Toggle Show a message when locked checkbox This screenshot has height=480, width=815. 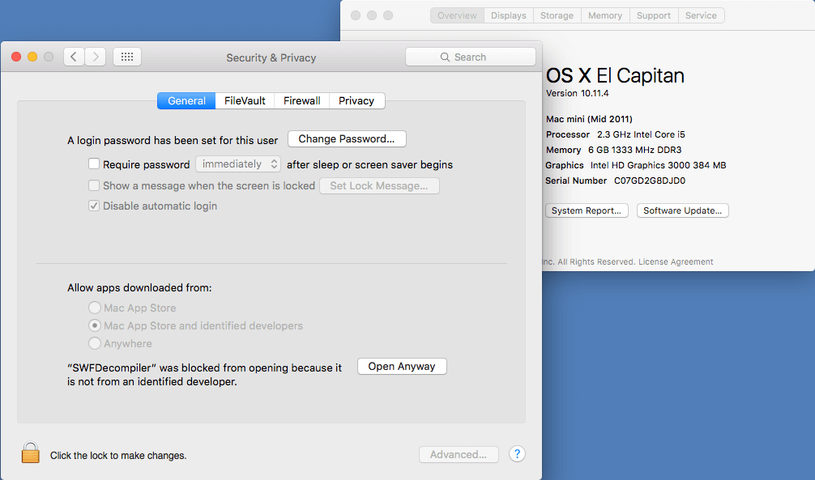[x=94, y=185]
